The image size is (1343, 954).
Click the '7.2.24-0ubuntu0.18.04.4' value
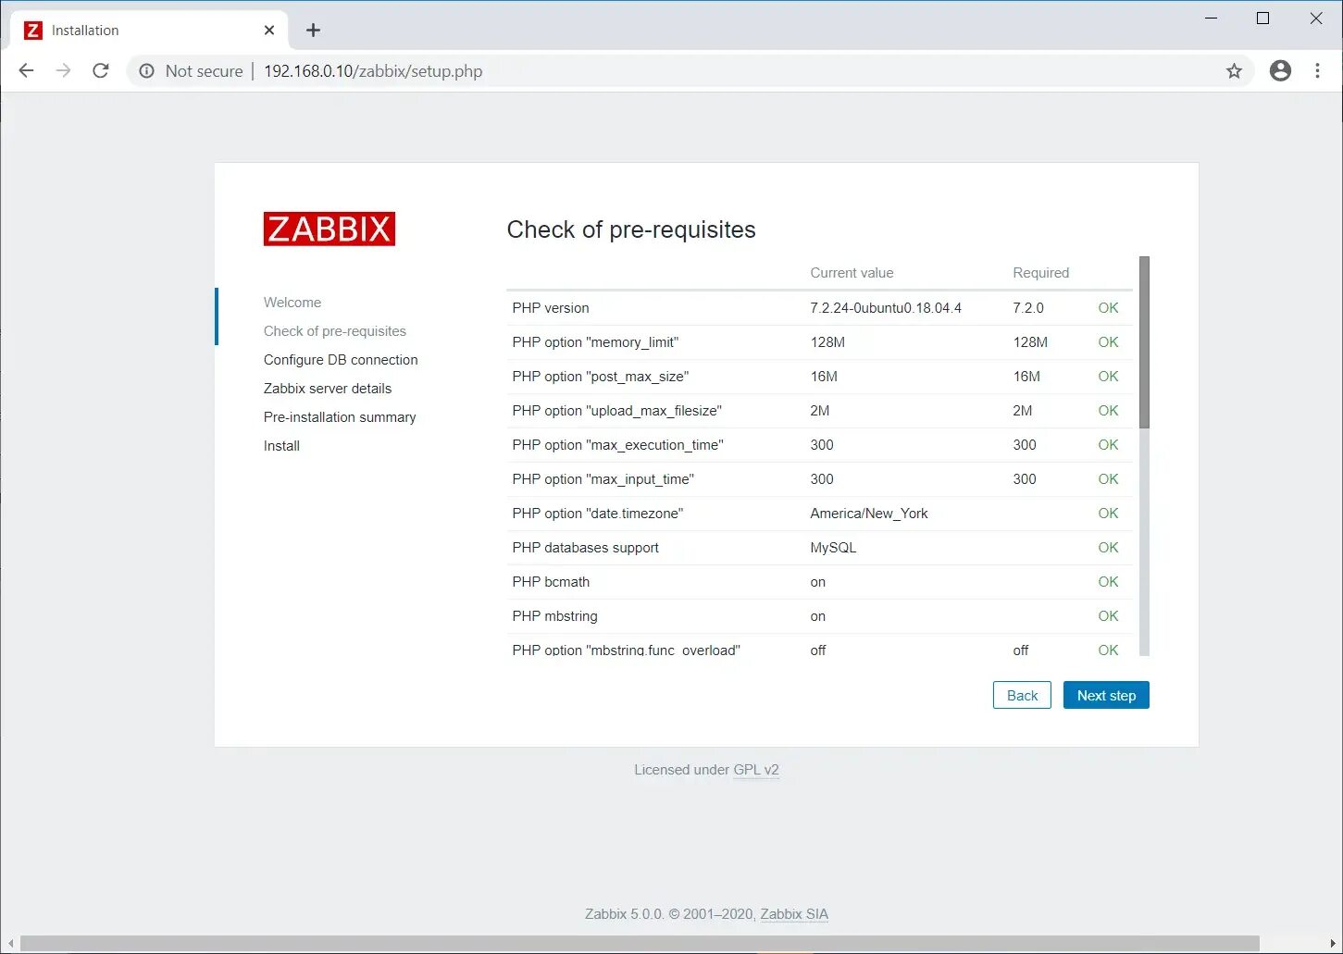point(886,308)
